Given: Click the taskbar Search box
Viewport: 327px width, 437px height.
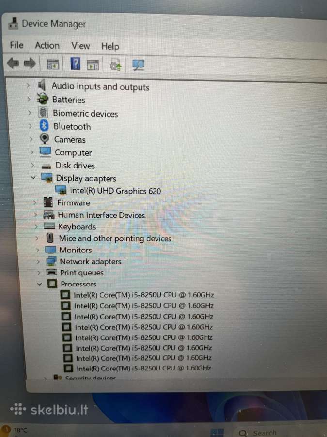Looking at the screenshot, I should tap(280, 433).
